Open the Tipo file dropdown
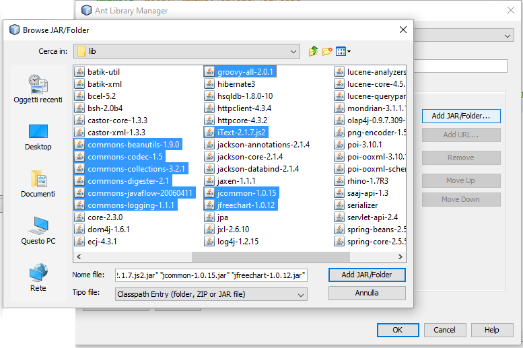 (211, 294)
